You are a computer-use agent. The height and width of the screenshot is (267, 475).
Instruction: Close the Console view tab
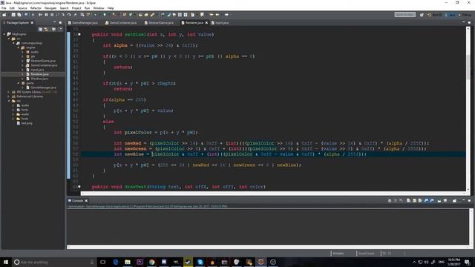[86, 200]
